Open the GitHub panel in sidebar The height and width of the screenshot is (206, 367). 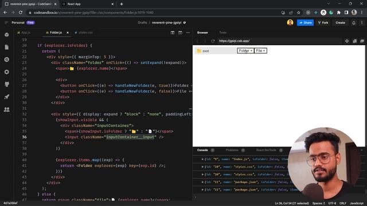click(7, 84)
